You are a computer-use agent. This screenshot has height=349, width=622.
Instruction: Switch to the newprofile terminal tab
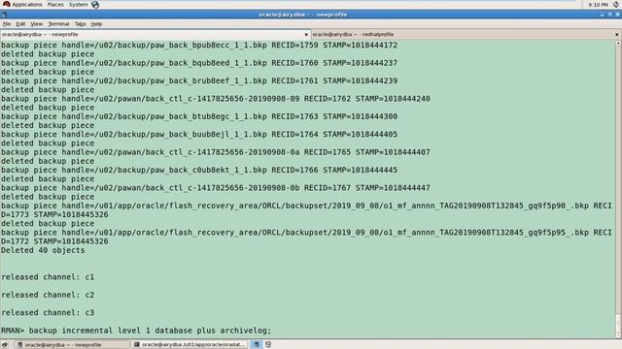(x=155, y=35)
